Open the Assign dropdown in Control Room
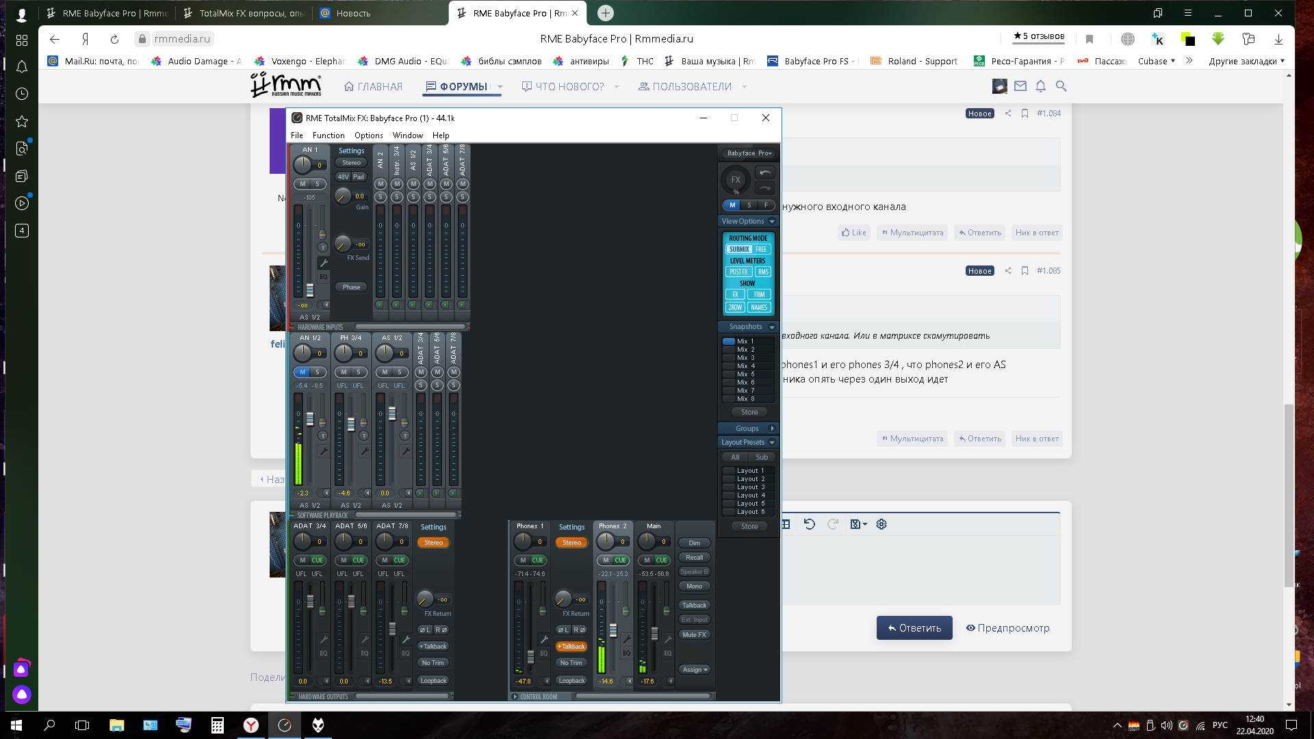 pyautogui.click(x=694, y=670)
